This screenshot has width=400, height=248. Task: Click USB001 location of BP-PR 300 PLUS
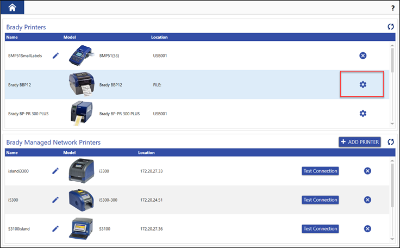tap(160, 114)
